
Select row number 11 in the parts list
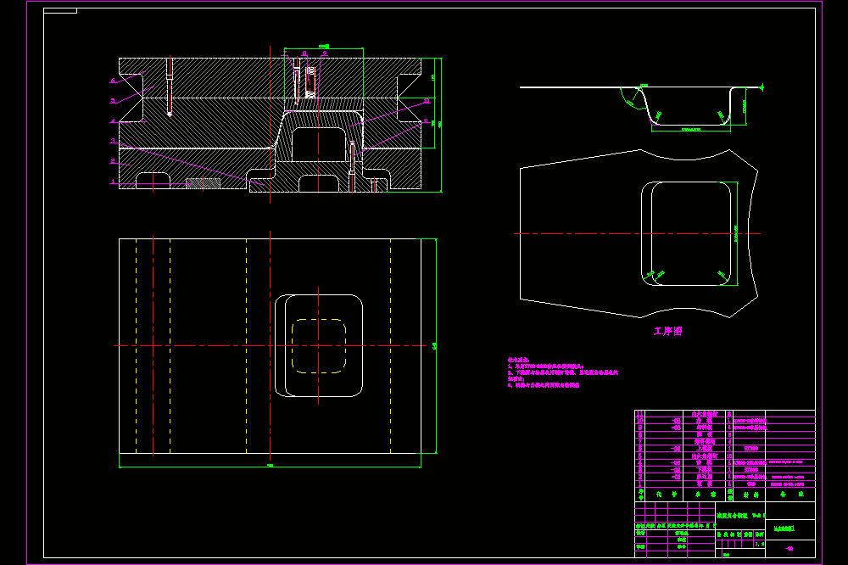click(725, 413)
